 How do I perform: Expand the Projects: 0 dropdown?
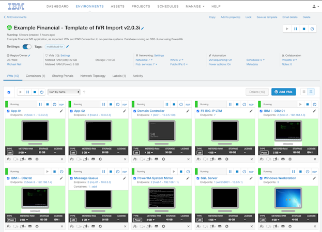289,60
